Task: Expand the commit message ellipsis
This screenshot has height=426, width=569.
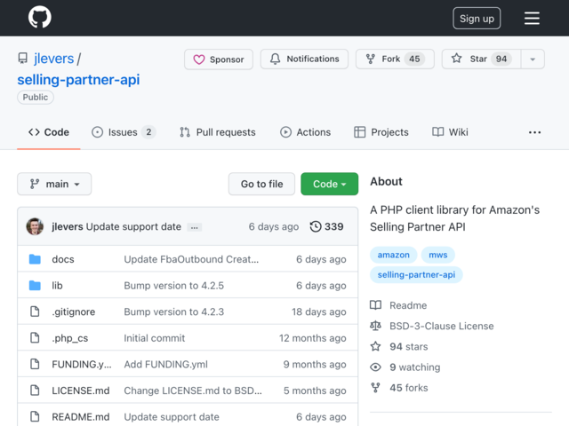Action: coord(195,227)
